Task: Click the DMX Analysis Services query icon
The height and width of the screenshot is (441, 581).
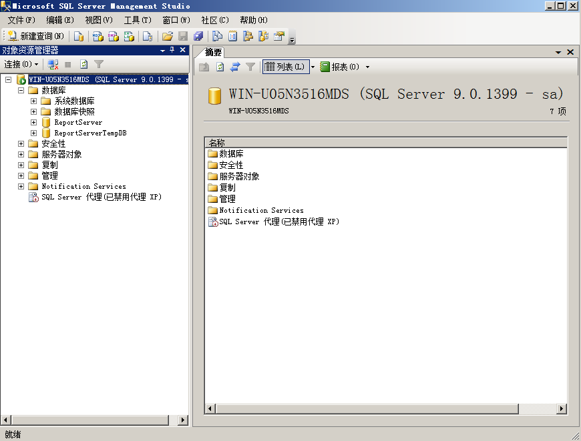Action: (x=114, y=36)
